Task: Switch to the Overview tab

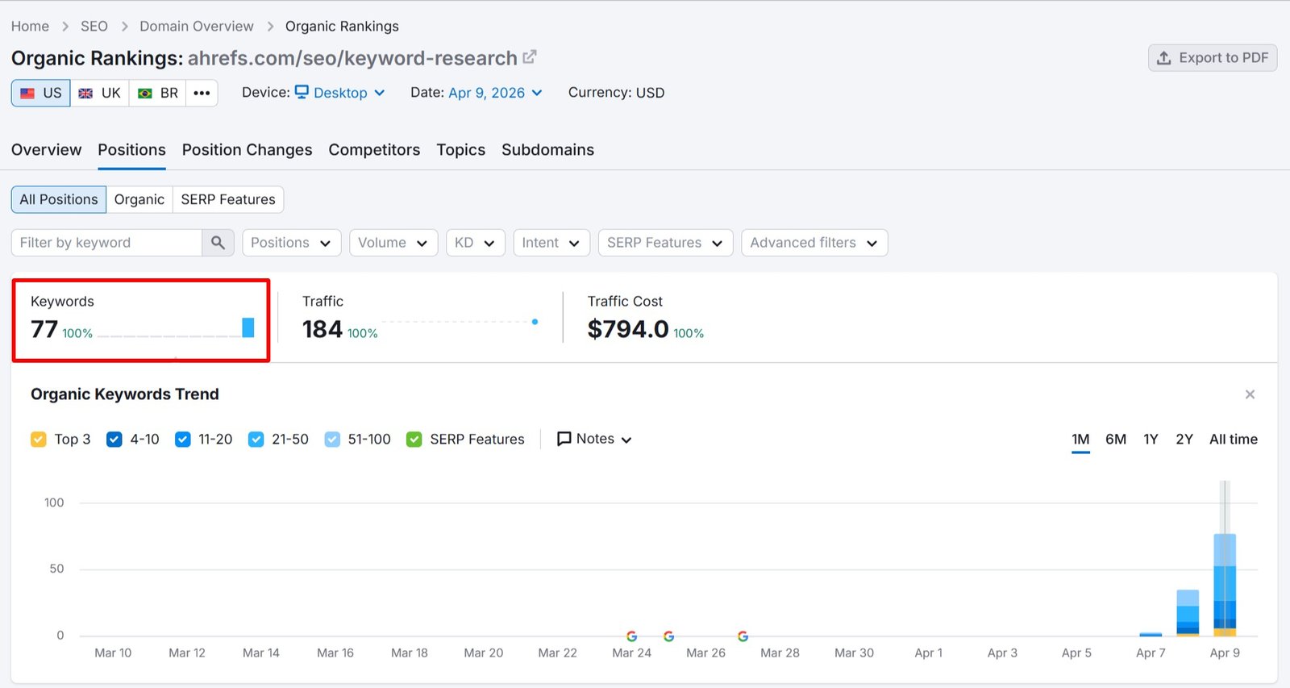Action: [x=46, y=150]
